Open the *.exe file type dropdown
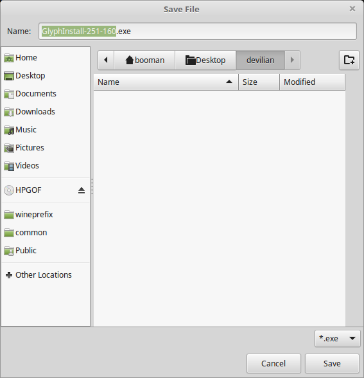Viewport: 364px width, 378px height. coord(337,338)
